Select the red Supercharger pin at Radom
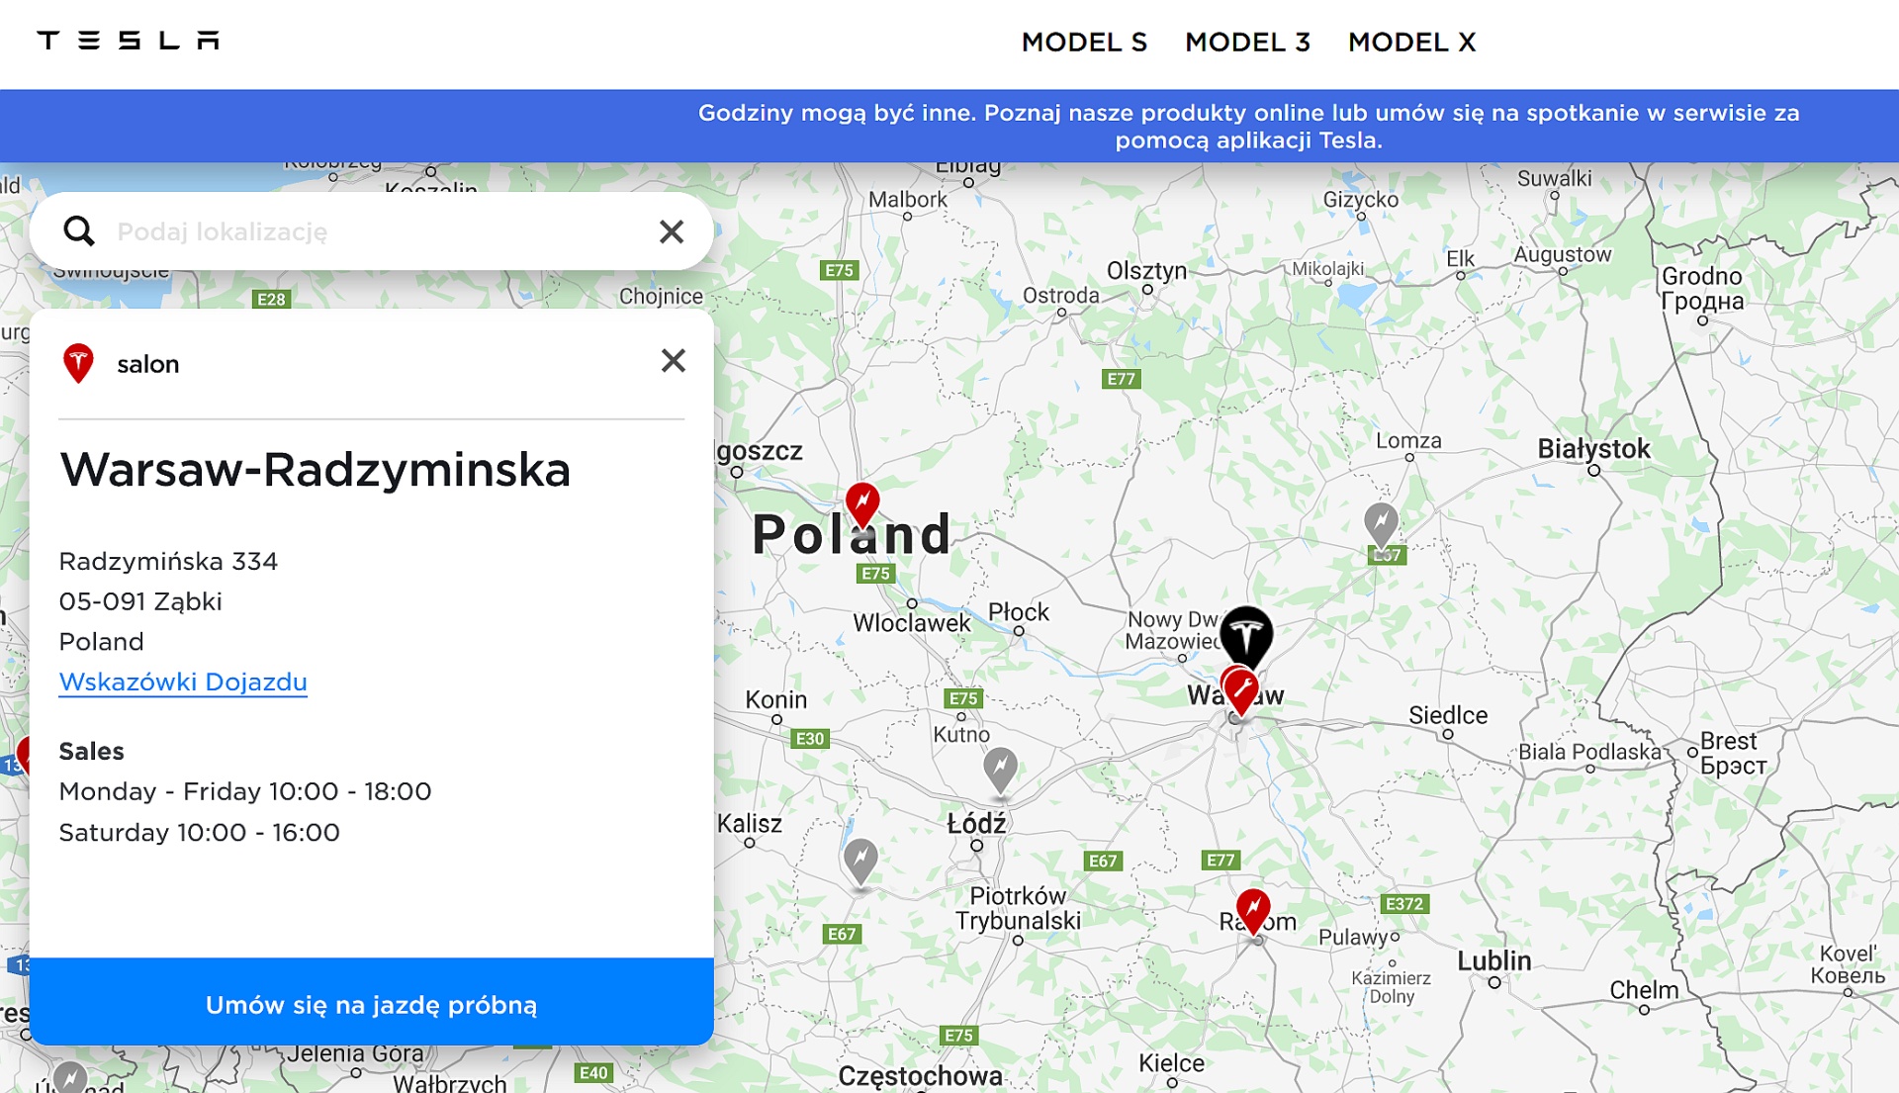The height and width of the screenshot is (1093, 1899). (1253, 910)
